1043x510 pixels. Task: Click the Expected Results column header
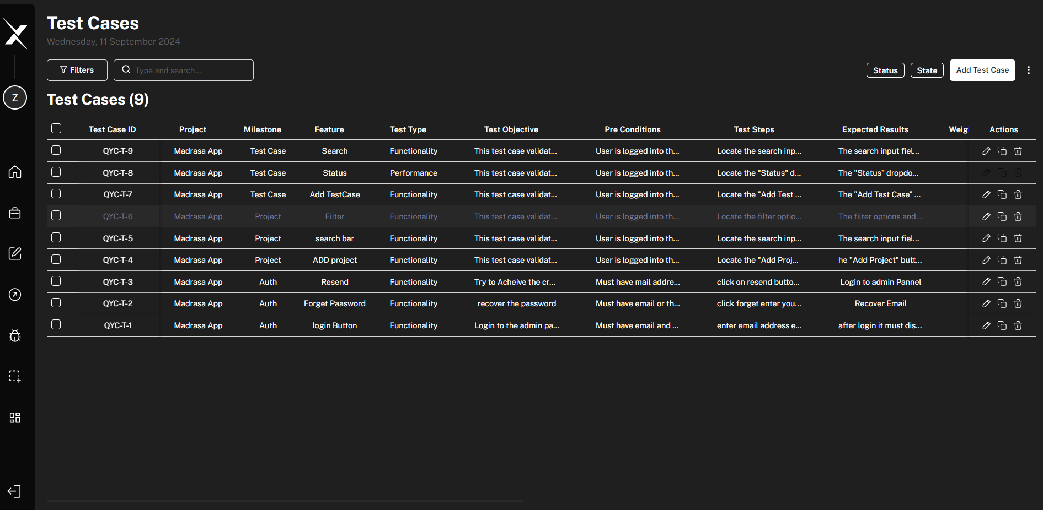point(875,129)
